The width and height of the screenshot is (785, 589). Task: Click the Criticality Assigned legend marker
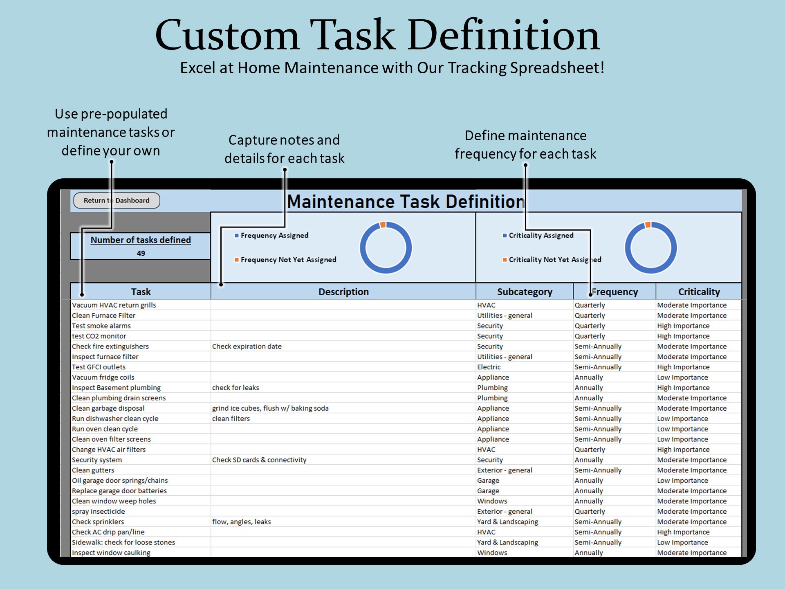(505, 236)
